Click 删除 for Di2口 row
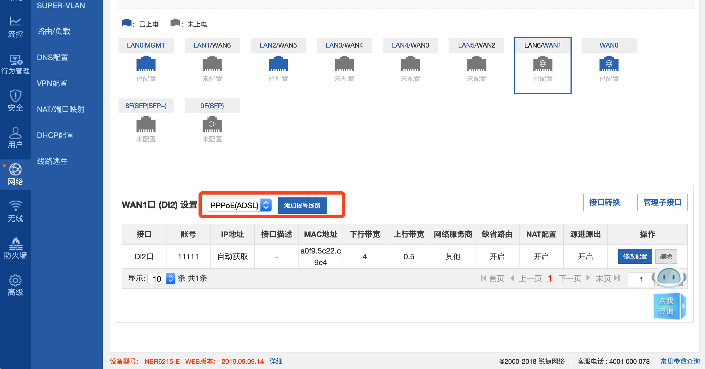Viewport: 705px width, 369px height. (666, 256)
